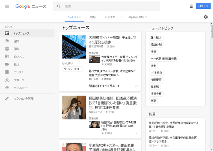
Task: Open the ビジネス section label
Action: point(19,57)
